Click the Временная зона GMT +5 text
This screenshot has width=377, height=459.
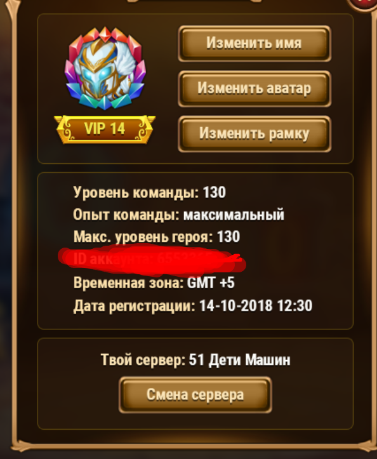click(154, 283)
